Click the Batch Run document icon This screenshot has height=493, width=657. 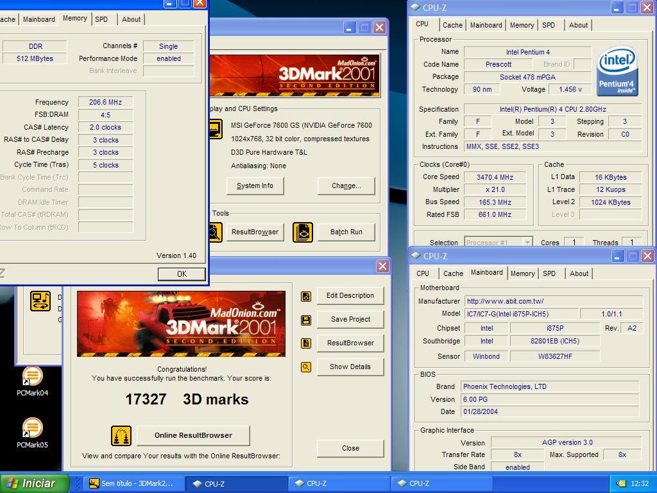click(x=303, y=232)
